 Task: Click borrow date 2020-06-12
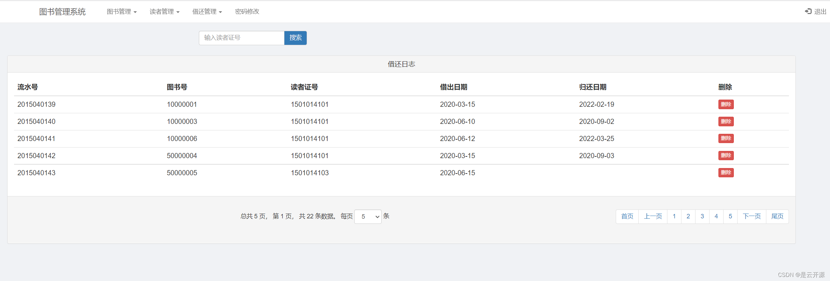458,139
